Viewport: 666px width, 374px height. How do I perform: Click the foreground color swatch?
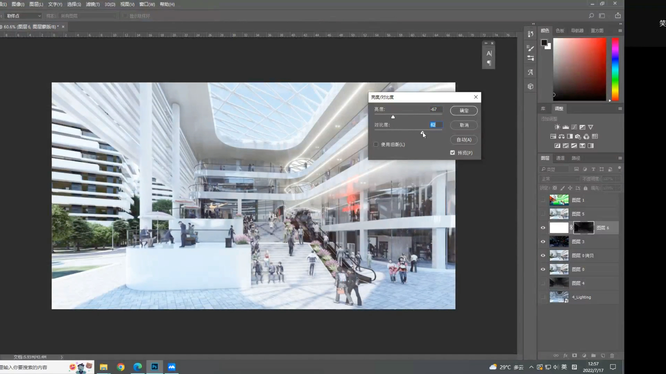tap(544, 43)
